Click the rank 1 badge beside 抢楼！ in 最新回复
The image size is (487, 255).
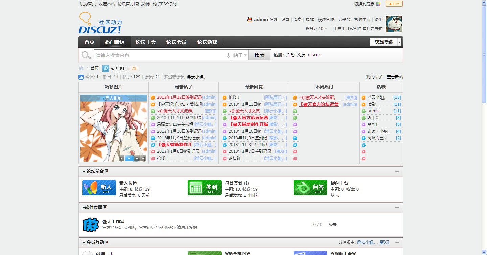pos(225,98)
